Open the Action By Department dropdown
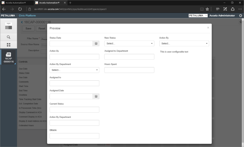This screenshot has width=244, height=147. [x=74, y=70]
